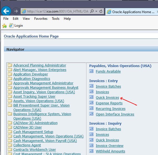Click the search magnifier in address bar
The width and height of the screenshot is (158, 155).
pyautogui.click(x=92, y=11)
